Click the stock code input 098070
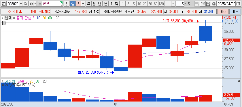Screen dimensions: 242x107 coord(13,4)
